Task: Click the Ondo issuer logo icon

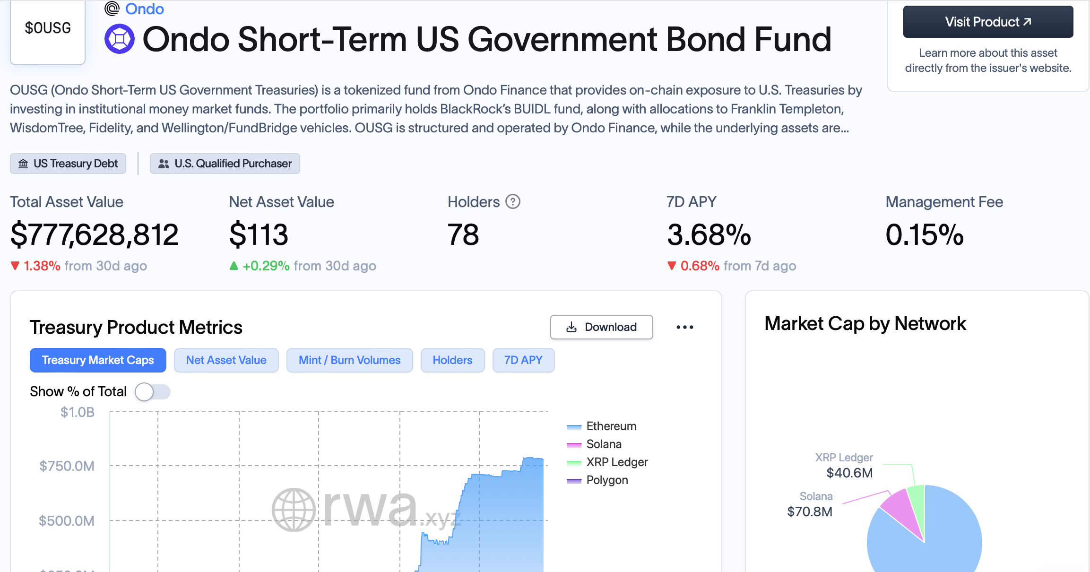Action: click(112, 8)
